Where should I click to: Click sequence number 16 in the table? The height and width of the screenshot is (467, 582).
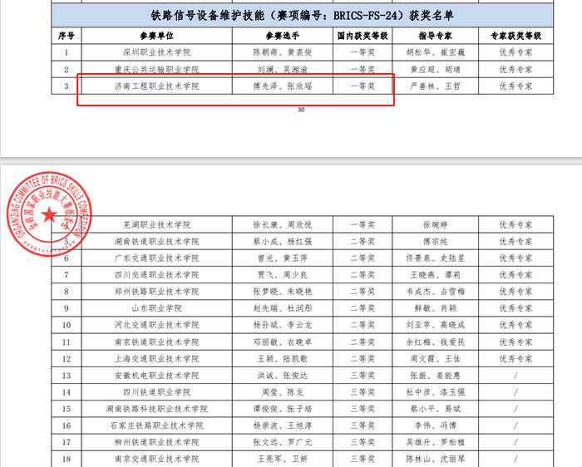pos(67,425)
